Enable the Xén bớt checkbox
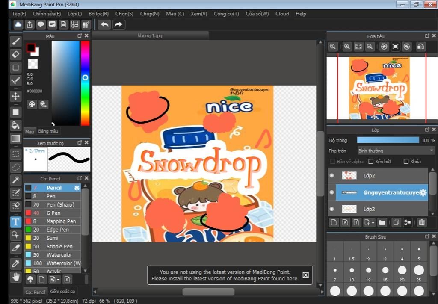438x304 pixels. click(371, 161)
